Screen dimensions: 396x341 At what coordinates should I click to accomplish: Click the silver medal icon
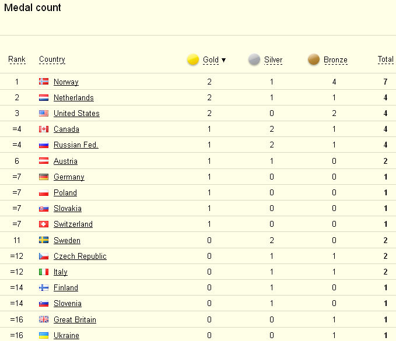pyautogui.click(x=254, y=59)
